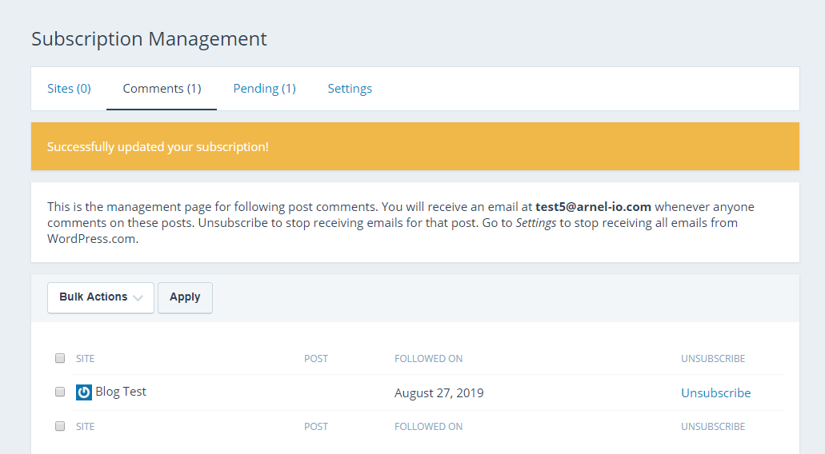Click the top UNSUBSCRIBE column header

(x=713, y=359)
